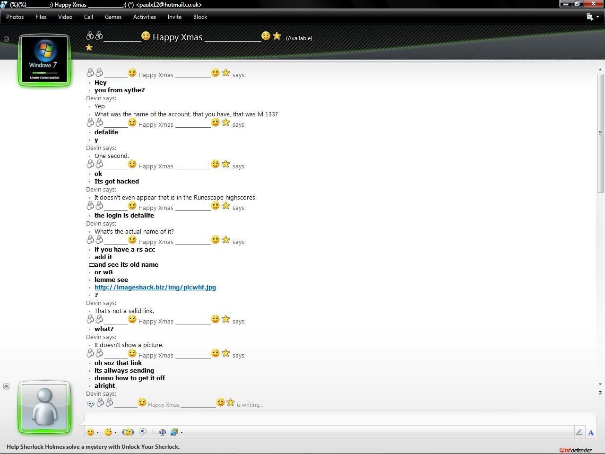Select message 'It doesn't show a picture.'
The width and height of the screenshot is (605, 454).
point(129,345)
